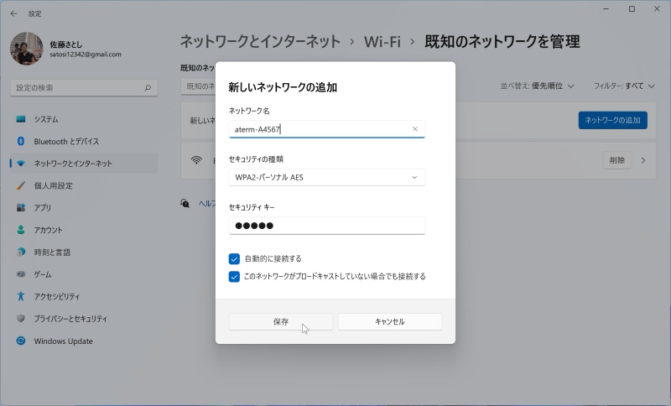Screen dimensions: 671x406
Task: Open システム from the sidebar
Action: 46,119
